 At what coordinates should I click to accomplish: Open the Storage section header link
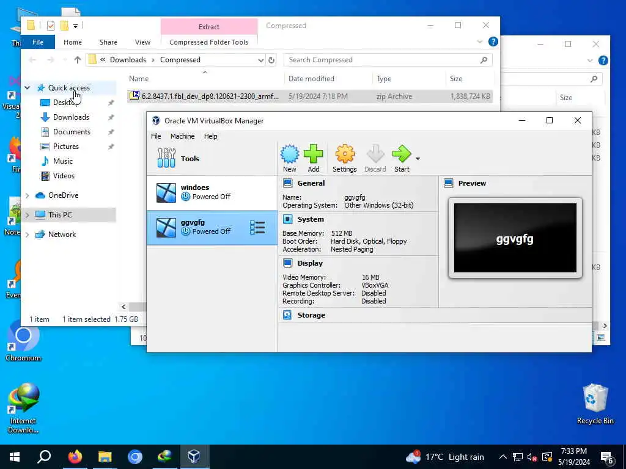click(x=311, y=314)
